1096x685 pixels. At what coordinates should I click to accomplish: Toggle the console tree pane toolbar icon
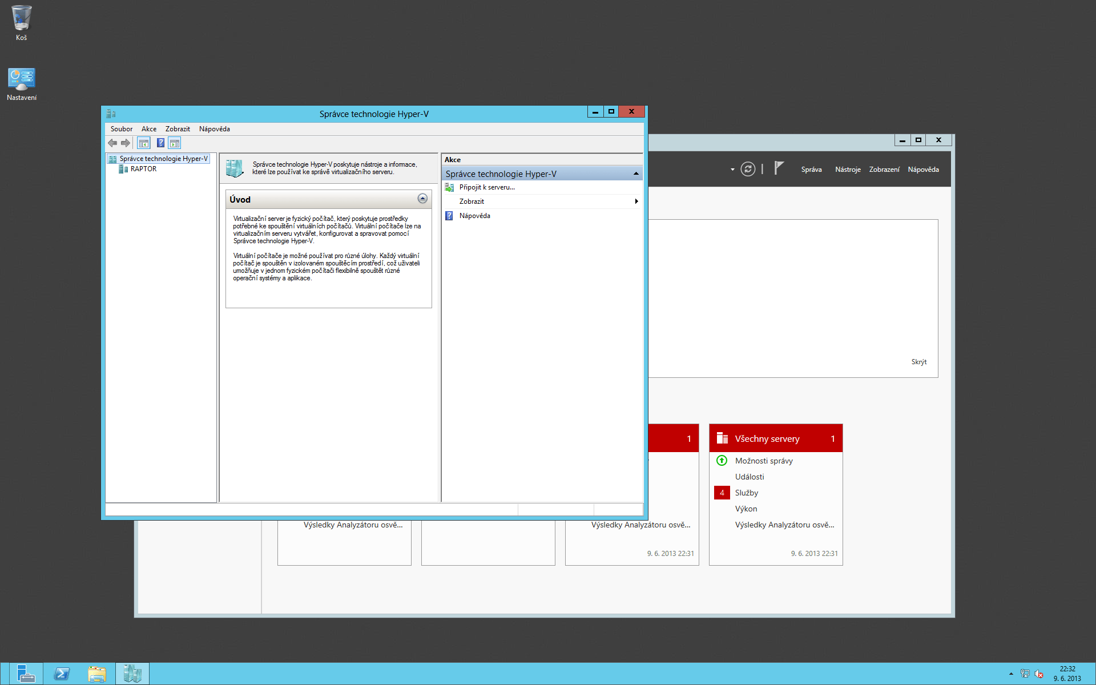point(144,143)
